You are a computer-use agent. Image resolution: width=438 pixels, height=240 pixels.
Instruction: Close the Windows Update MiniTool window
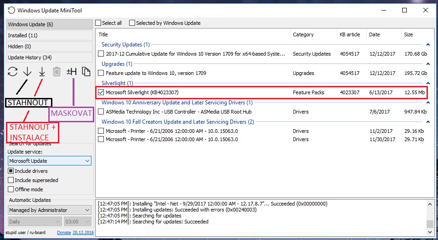(x=426, y=10)
